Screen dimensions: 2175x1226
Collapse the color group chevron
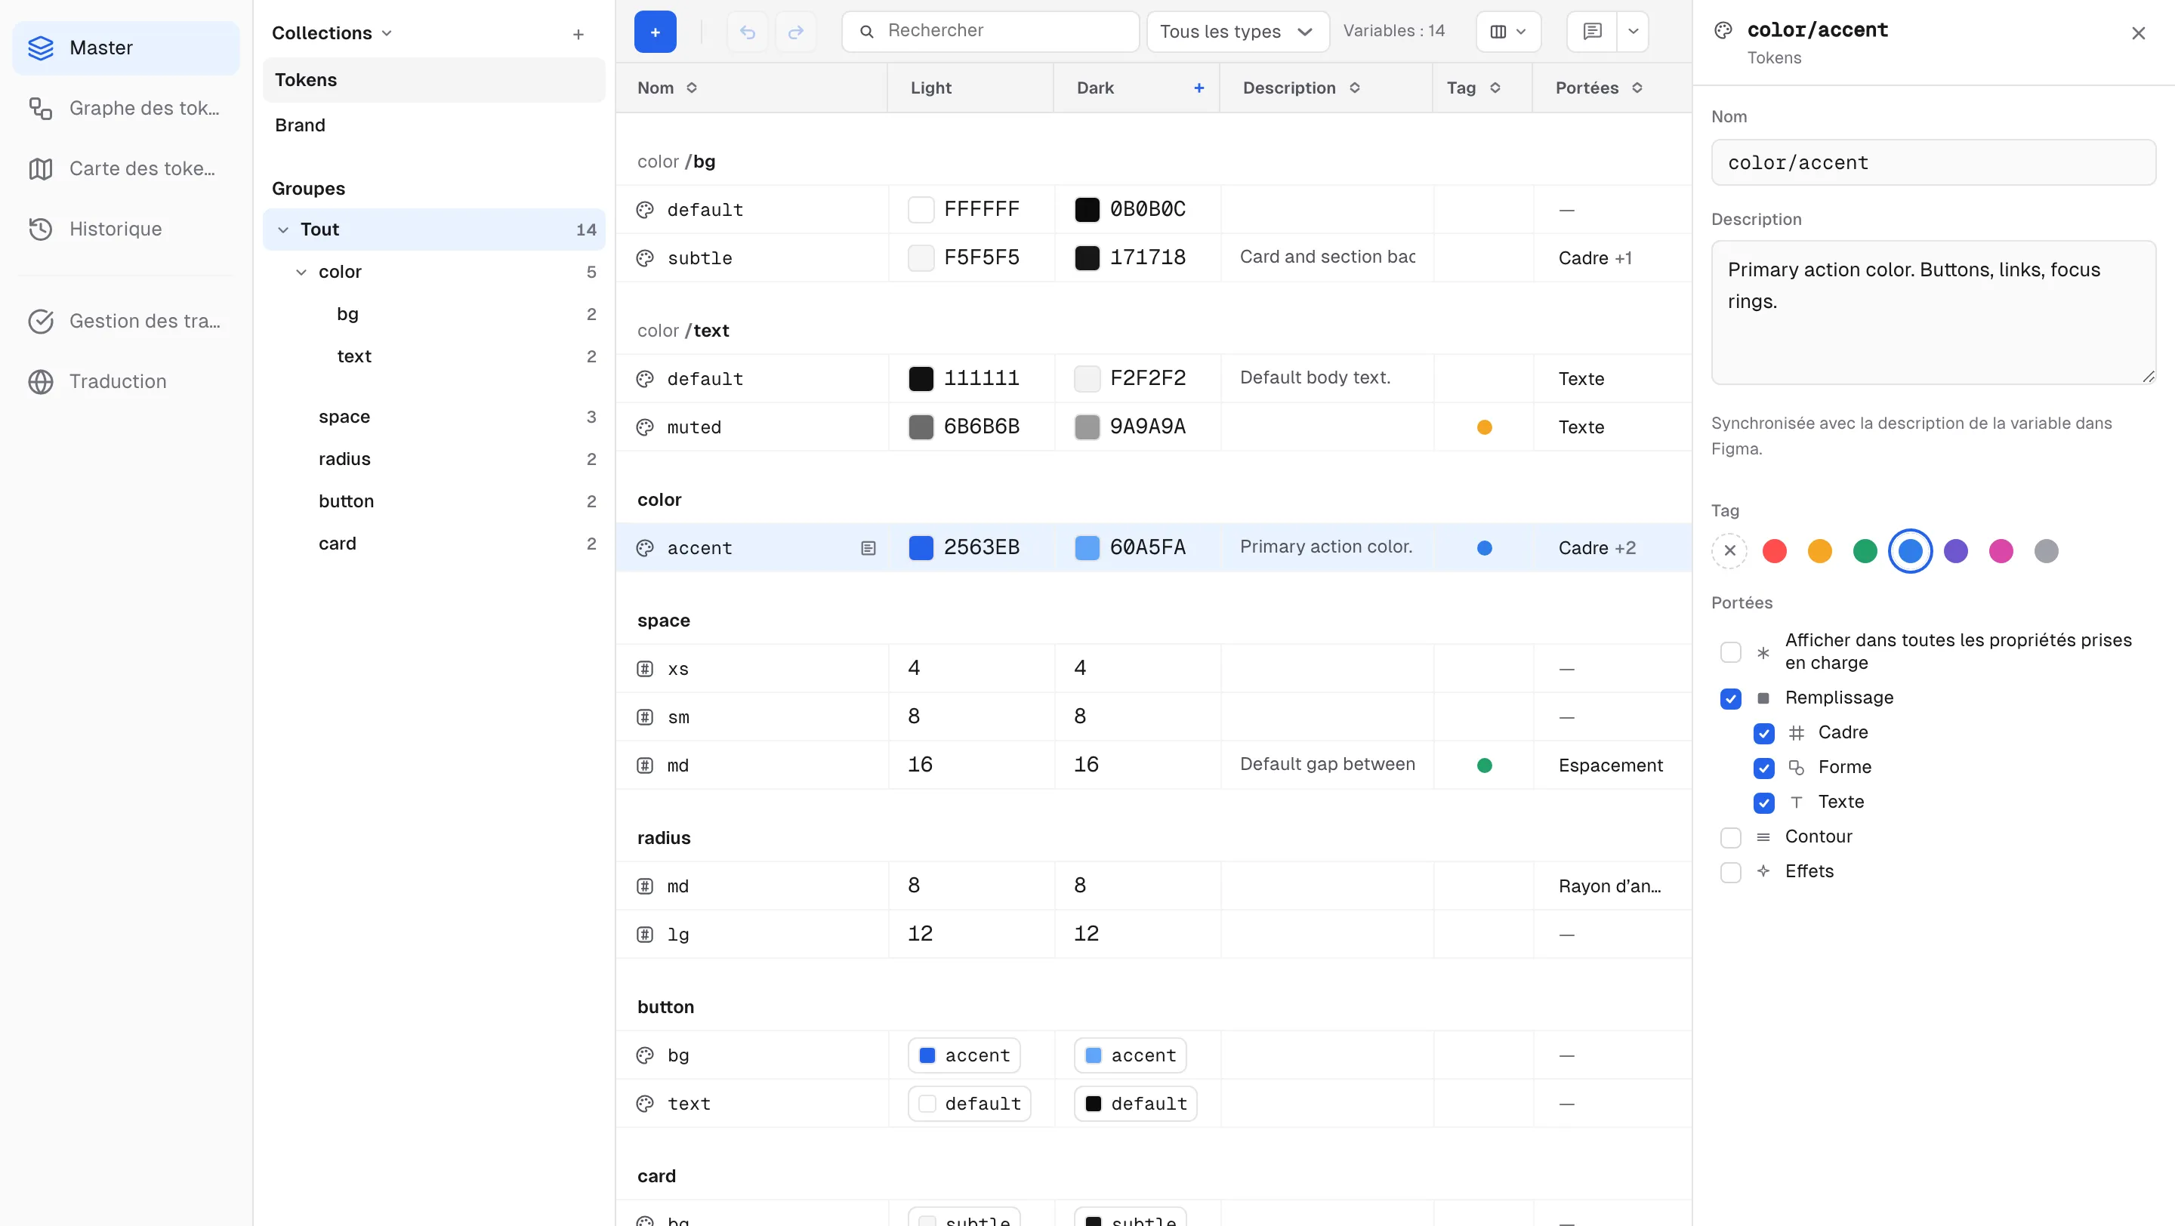[x=301, y=272]
